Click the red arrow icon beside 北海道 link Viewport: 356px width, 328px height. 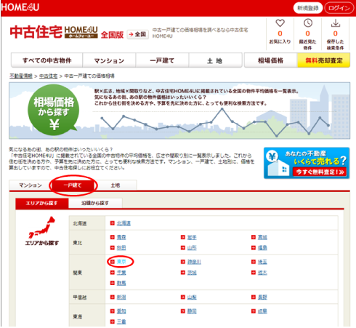point(112,223)
